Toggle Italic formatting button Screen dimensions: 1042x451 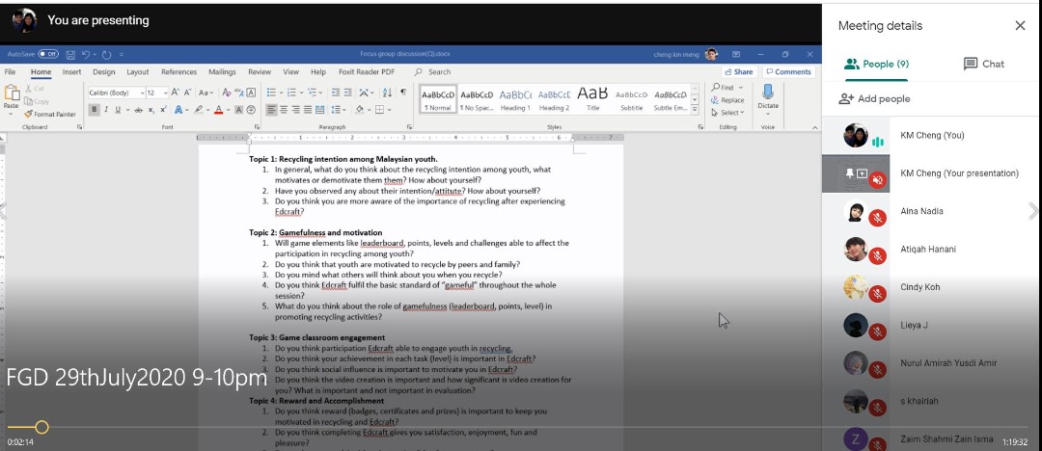106,110
